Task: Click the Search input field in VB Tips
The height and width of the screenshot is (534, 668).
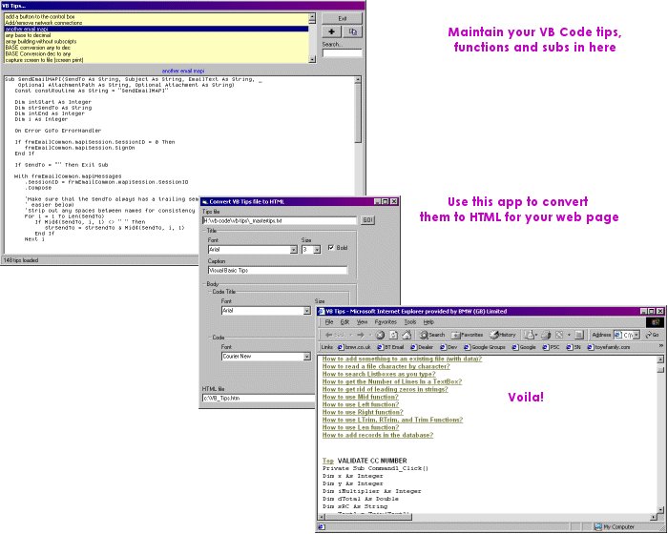Action: (342, 53)
